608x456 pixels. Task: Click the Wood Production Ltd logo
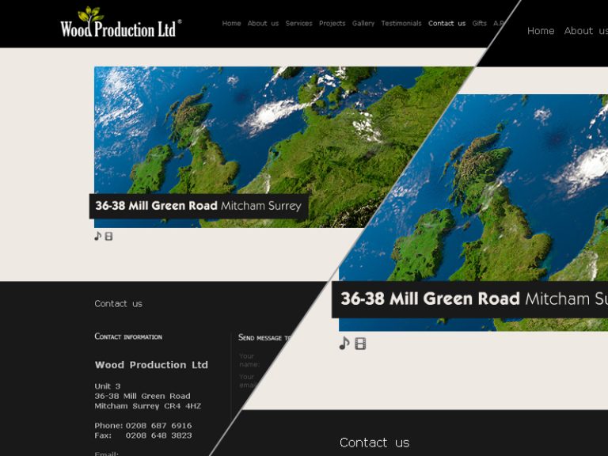point(120,22)
